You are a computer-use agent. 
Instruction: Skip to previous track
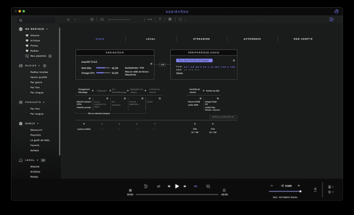[169, 186]
